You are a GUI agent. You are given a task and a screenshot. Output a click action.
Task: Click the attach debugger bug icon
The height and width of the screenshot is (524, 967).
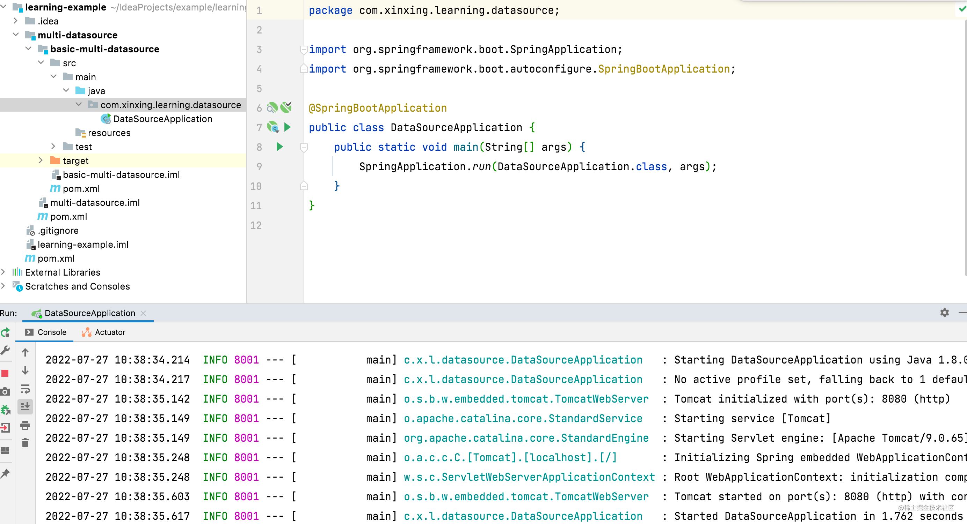[5, 410]
